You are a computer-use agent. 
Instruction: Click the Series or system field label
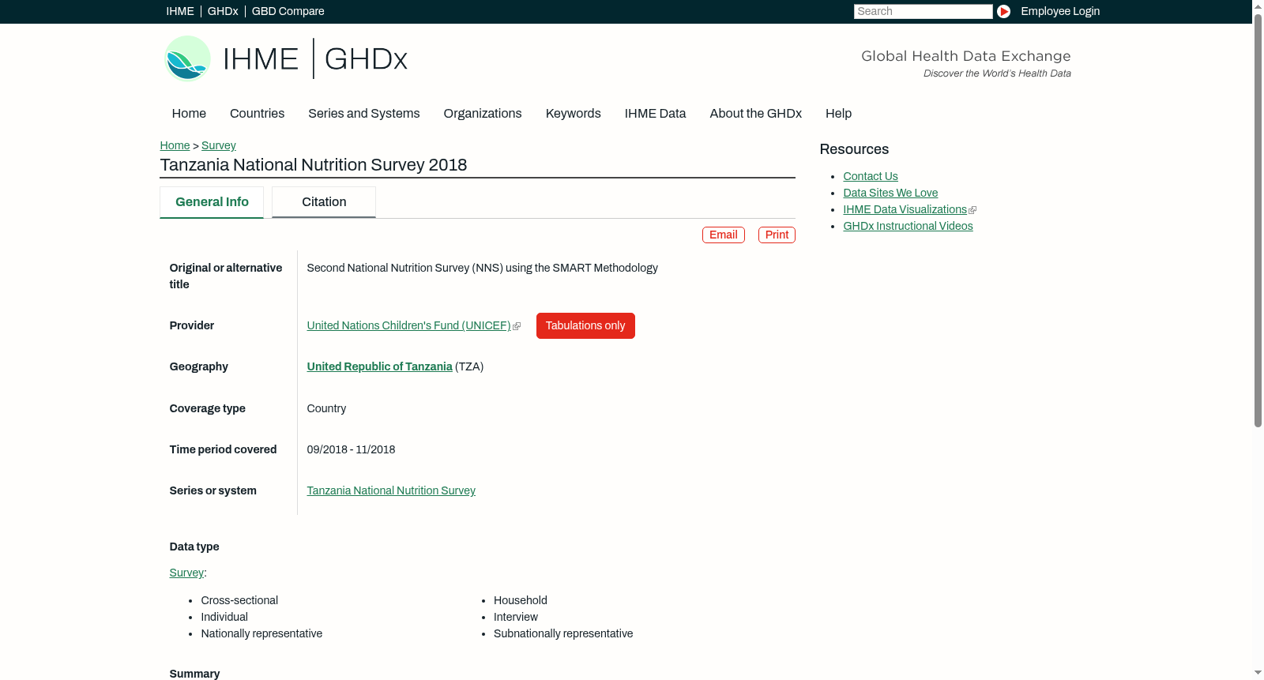[x=213, y=490]
